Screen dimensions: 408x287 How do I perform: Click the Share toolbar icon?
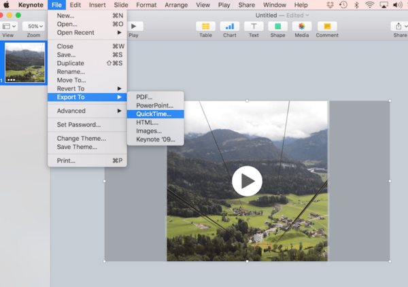pos(399,27)
